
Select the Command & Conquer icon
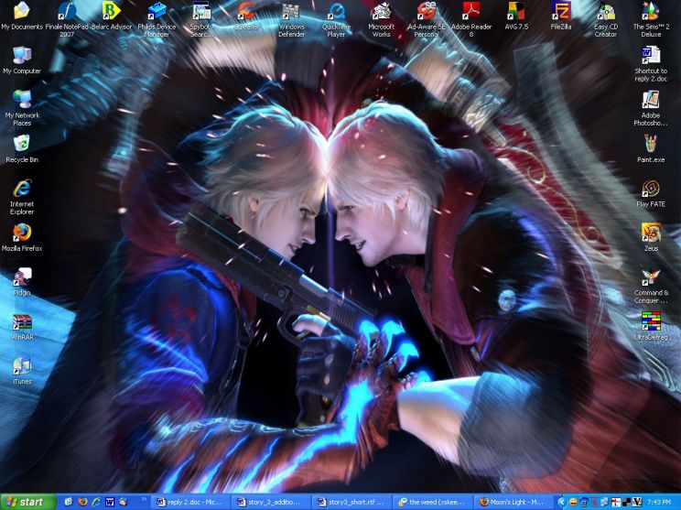point(651,286)
